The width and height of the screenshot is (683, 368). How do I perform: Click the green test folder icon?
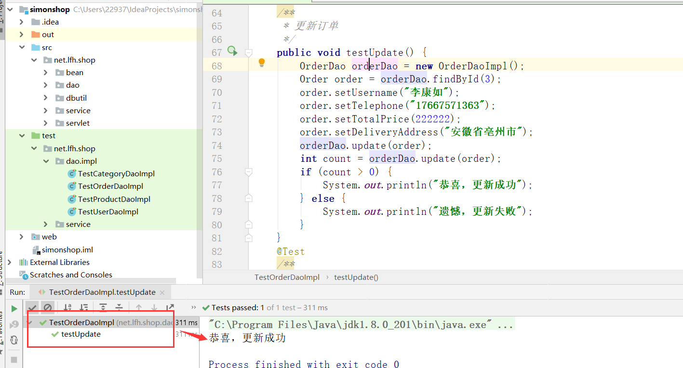[35, 135]
